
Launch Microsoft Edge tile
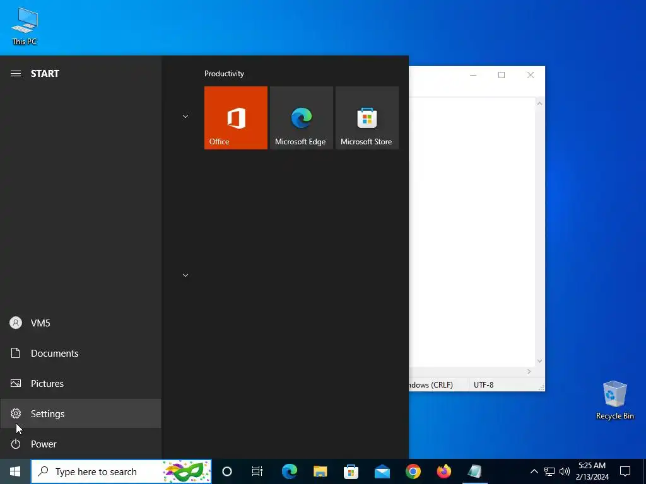(301, 118)
